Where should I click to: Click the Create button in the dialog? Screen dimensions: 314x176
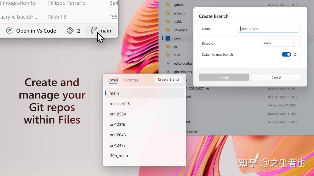click(x=224, y=77)
